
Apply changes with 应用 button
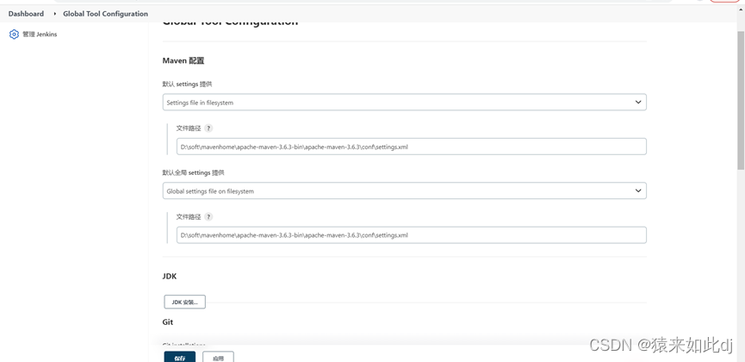[x=218, y=357]
